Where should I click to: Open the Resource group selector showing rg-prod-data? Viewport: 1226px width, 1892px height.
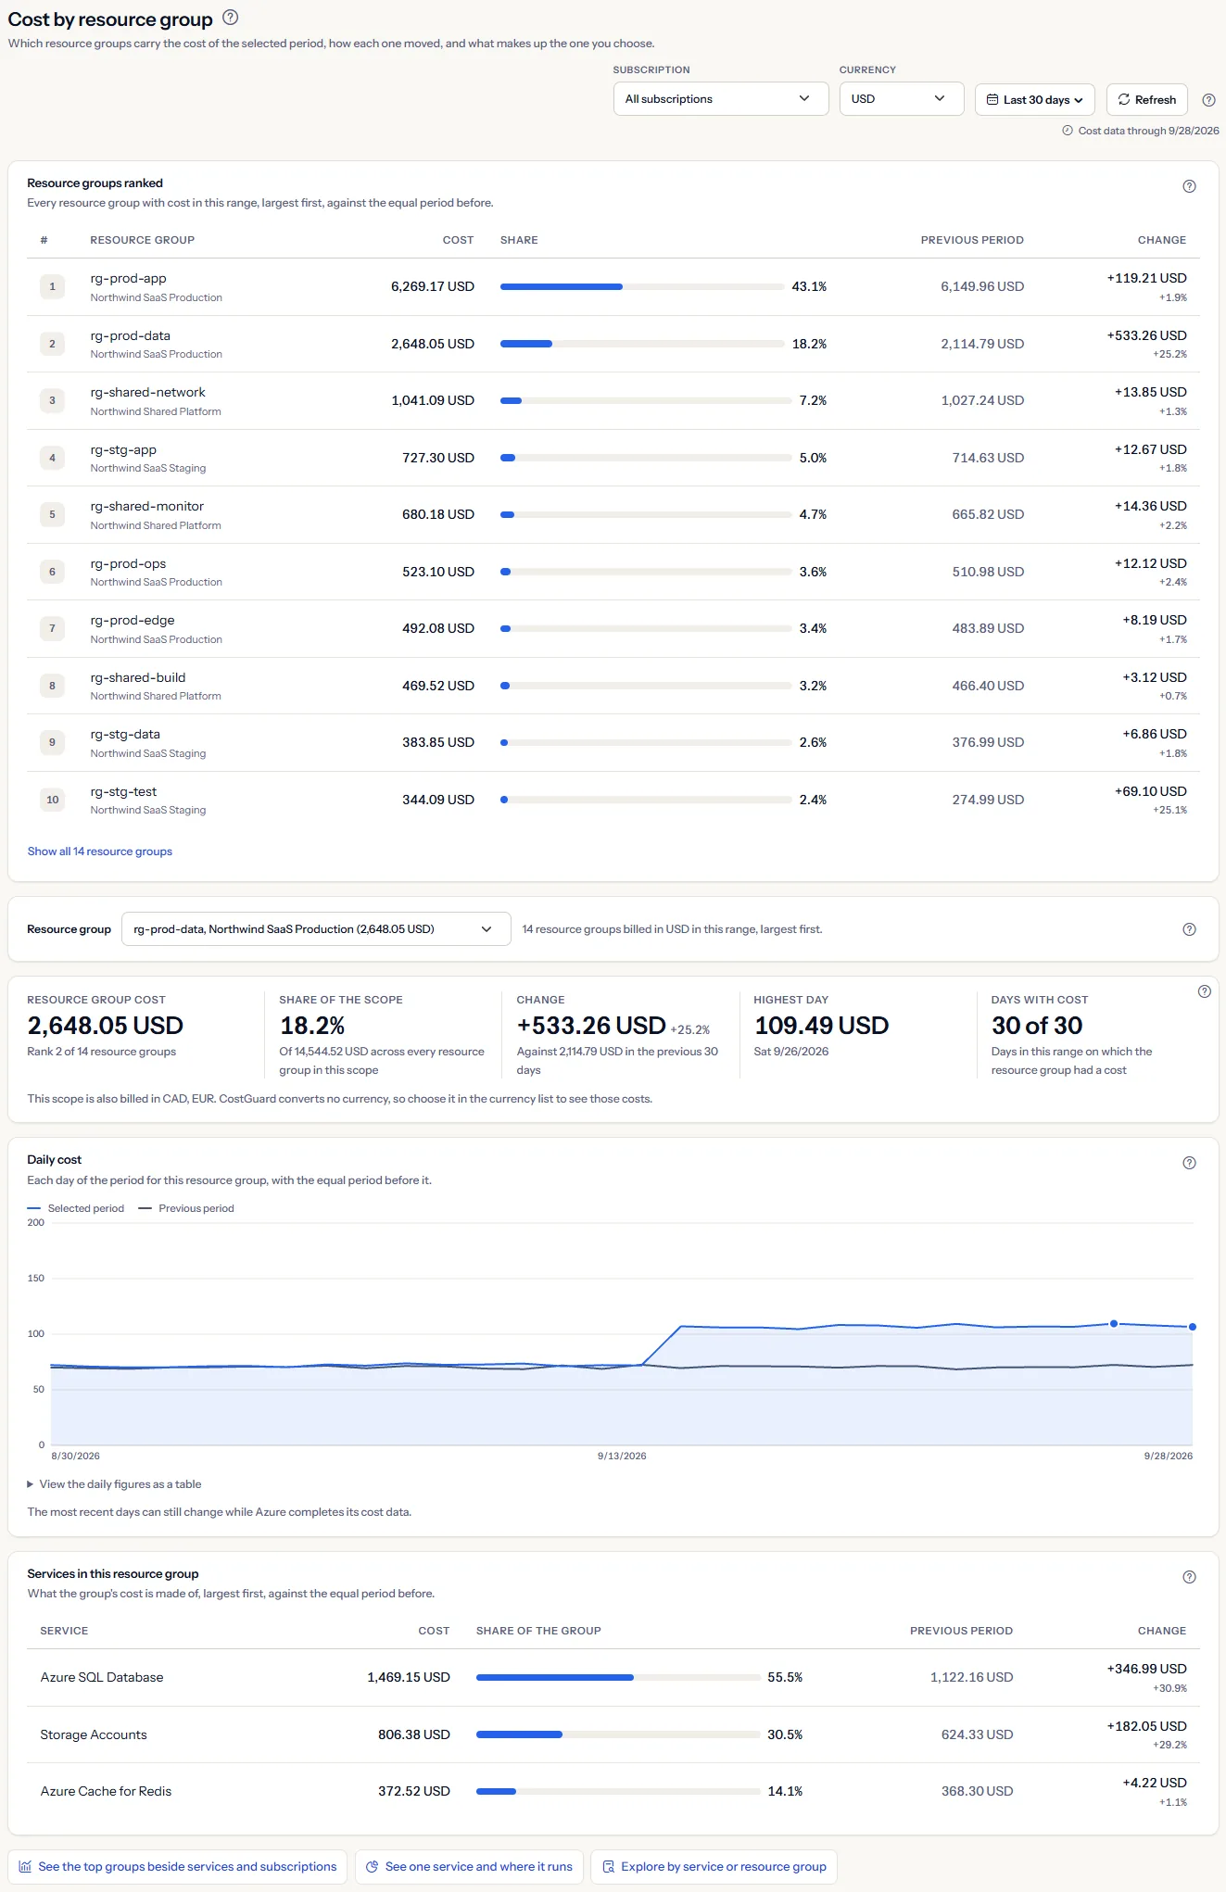click(316, 929)
